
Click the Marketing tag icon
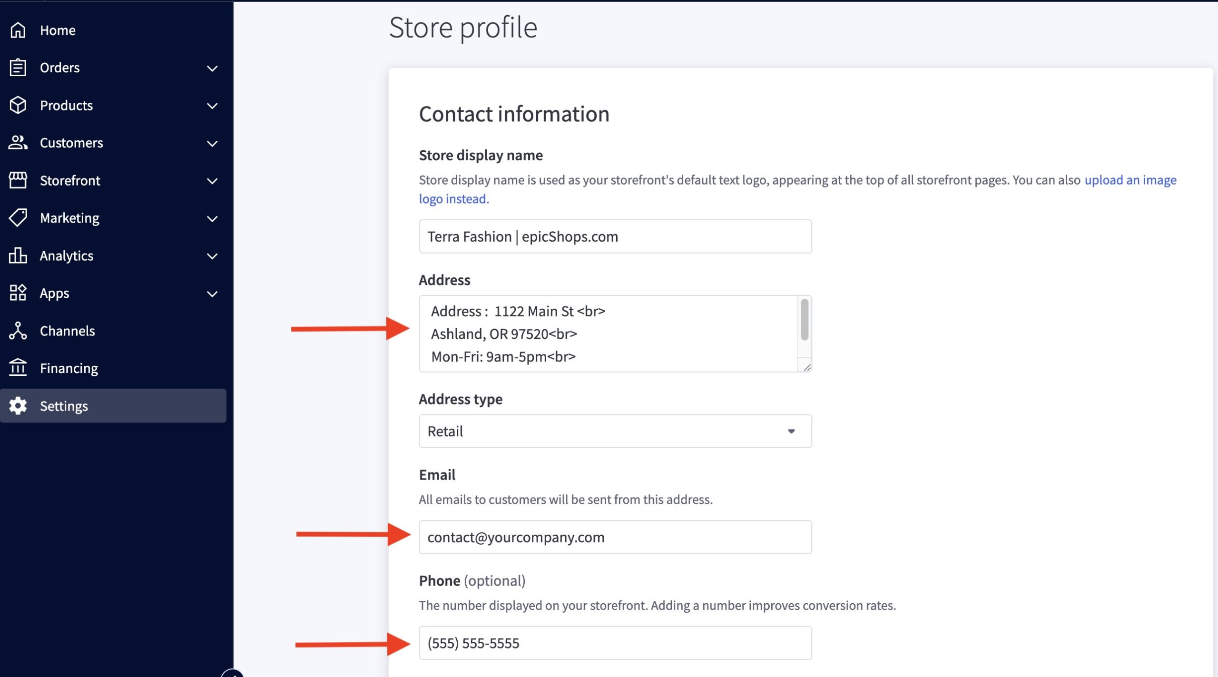point(18,218)
